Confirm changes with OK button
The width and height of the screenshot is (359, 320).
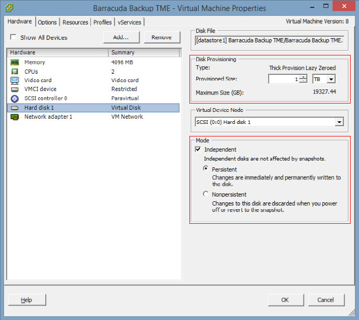[x=286, y=300]
